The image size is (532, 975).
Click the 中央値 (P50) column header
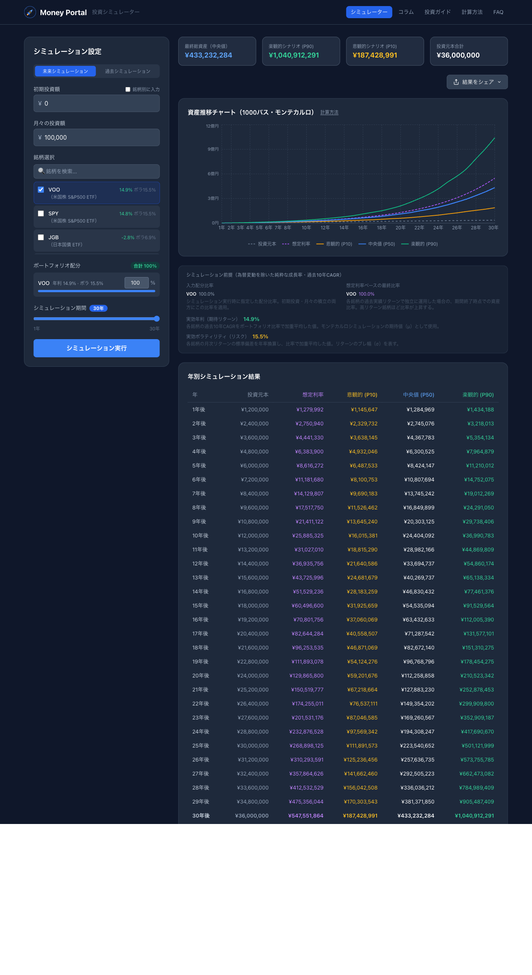tap(418, 395)
